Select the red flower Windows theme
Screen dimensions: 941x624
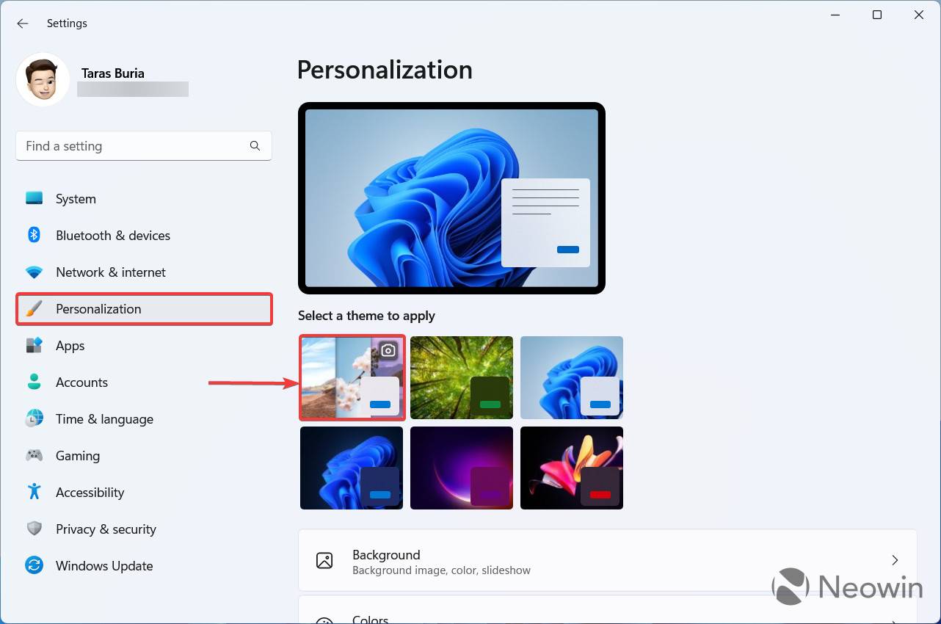point(571,468)
